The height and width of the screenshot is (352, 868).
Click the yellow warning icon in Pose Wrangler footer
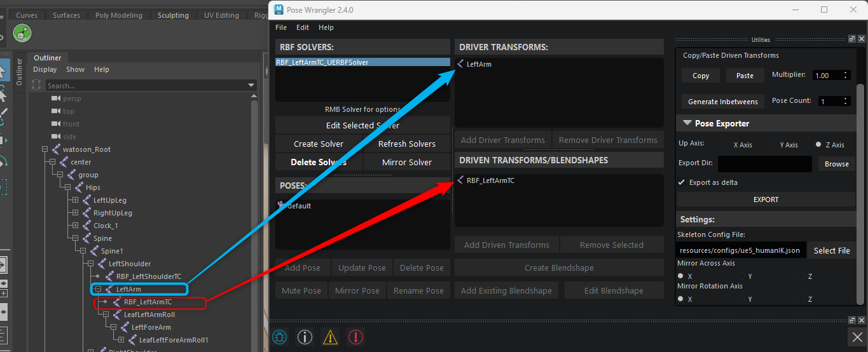(x=330, y=337)
